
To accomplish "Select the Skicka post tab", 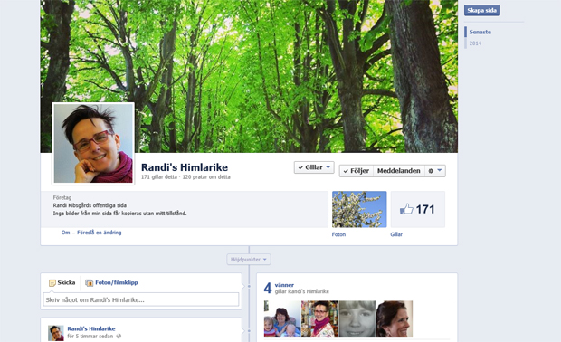I will pos(62,282).
